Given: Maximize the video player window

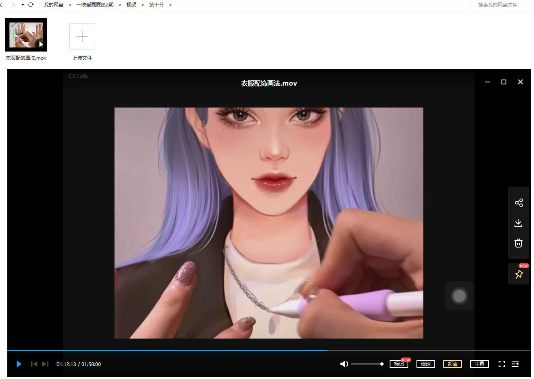Looking at the screenshot, I should tap(504, 82).
